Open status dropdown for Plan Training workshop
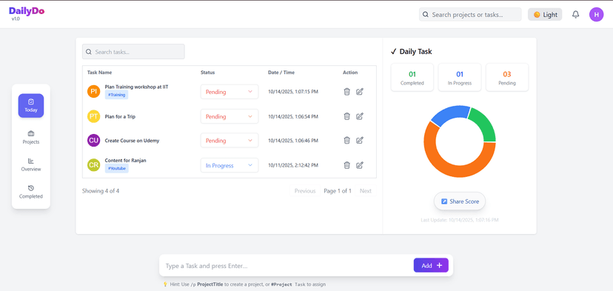 (230, 92)
